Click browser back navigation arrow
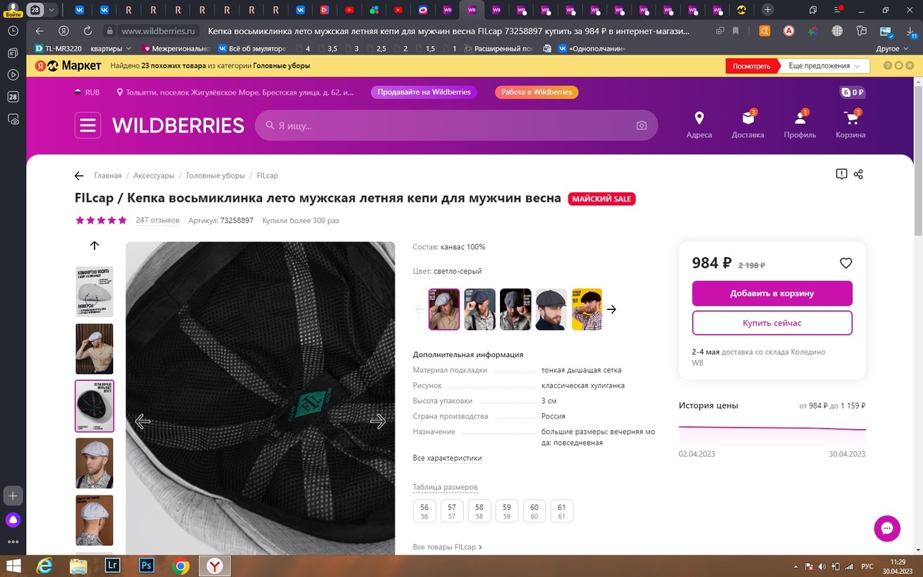 40,31
